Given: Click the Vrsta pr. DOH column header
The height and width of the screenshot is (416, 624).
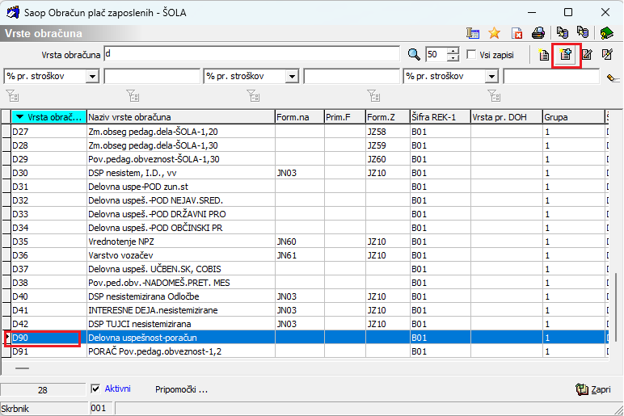Looking at the screenshot, I should pyautogui.click(x=507, y=117).
